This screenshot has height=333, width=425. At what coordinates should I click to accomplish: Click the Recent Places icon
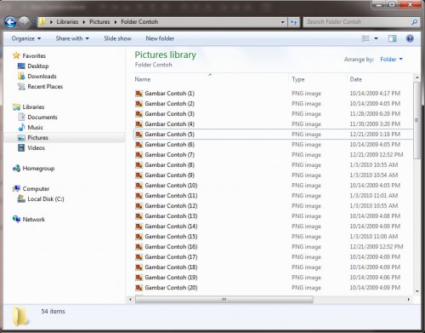click(21, 86)
